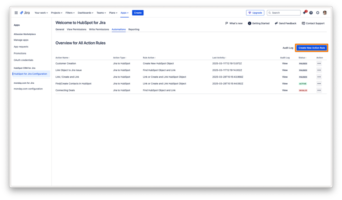Open actions menu for Customer Creation

[319, 64]
